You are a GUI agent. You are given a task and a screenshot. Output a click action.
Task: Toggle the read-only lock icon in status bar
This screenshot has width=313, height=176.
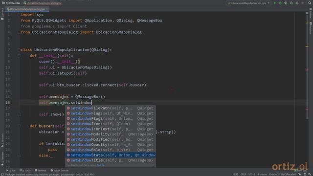pyautogui.click(x=300, y=175)
